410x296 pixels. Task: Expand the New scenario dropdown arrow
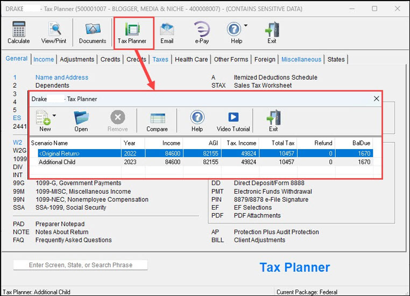pyautogui.click(x=54, y=115)
